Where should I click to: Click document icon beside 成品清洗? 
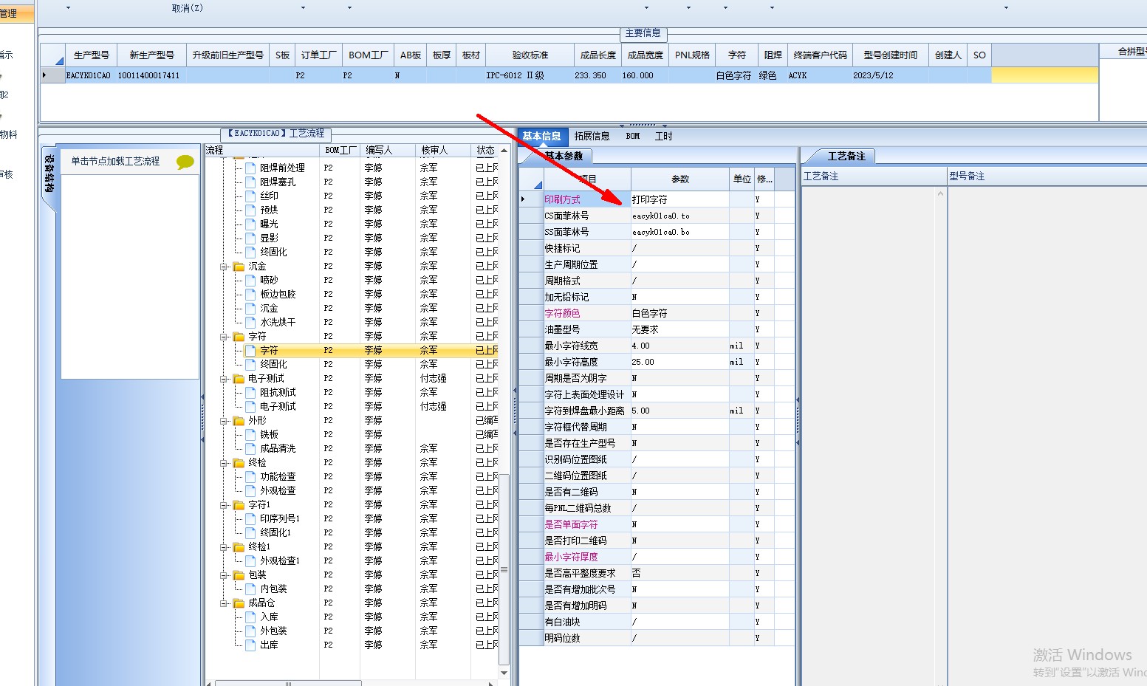pos(250,449)
